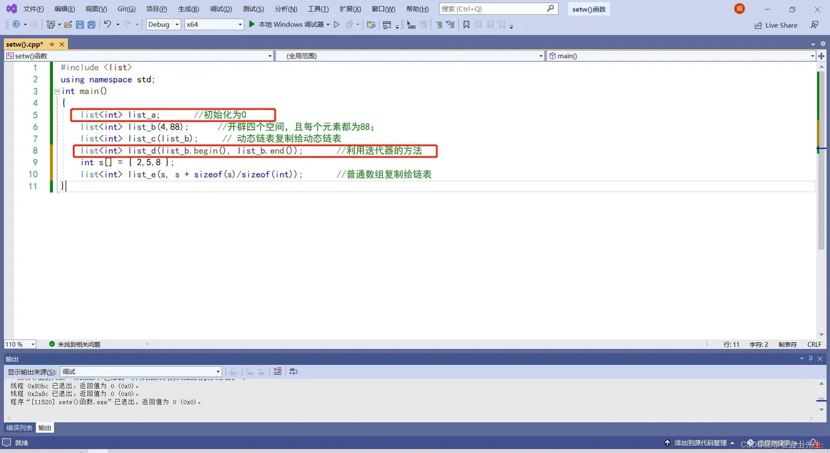The image size is (830, 453).
Task: Expand the local Windows debugger dropdown arrow
Action: (328, 24)
